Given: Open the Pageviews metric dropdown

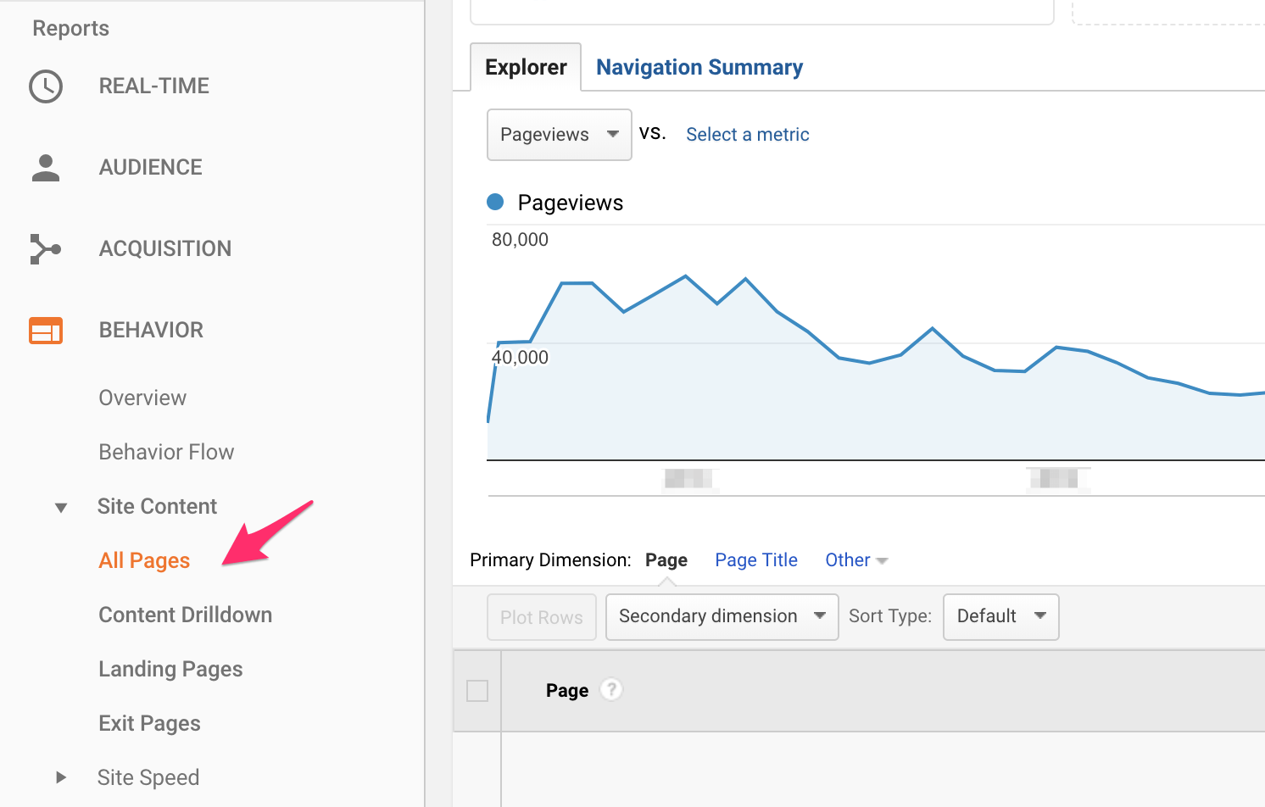Looking at the screenshot, I should [559, 135].
